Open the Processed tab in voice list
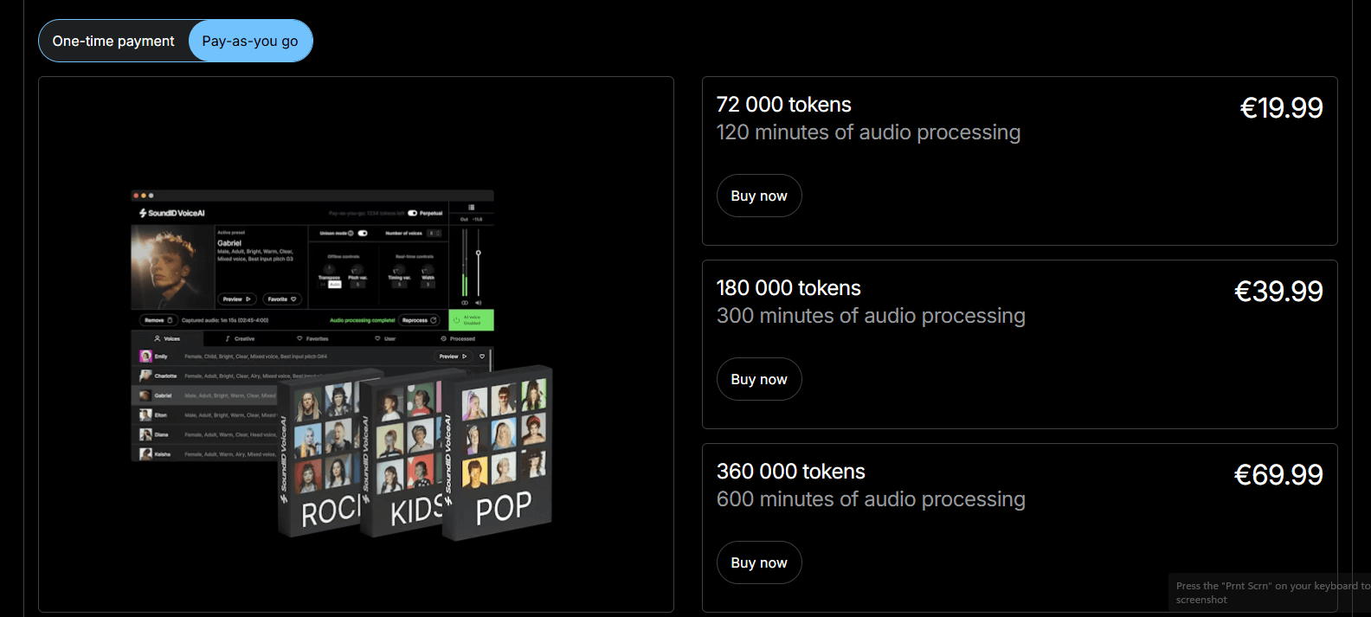This screenshot has width=1371, height=617. [459, 338]
